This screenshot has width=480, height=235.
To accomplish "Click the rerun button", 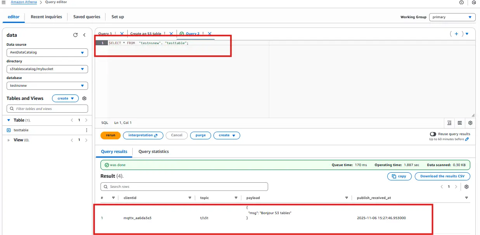I will pyautogui.click(x=111, y=135).
